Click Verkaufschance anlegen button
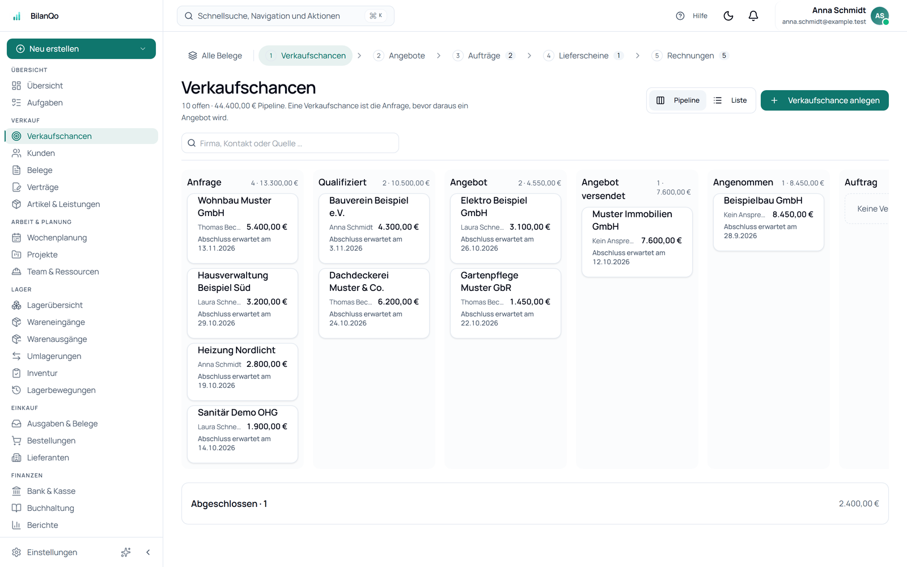 824,100
